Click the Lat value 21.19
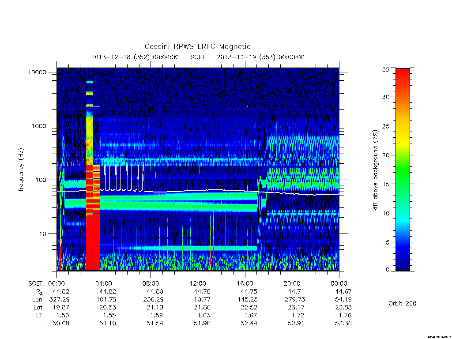 [x=155, y=308]
